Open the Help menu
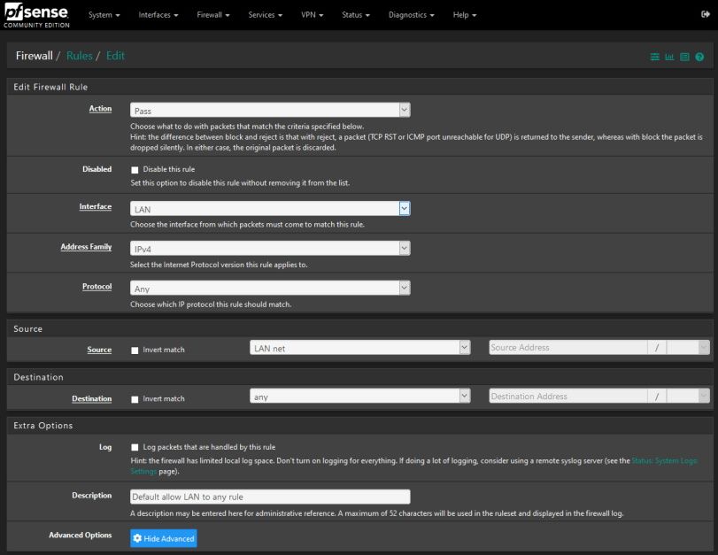 [x=464, y=15]
